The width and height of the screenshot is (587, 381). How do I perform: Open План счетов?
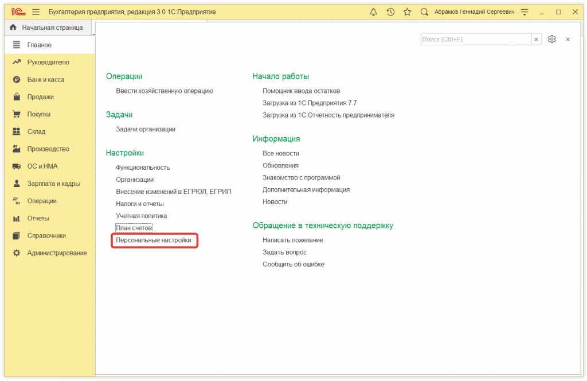134,227
